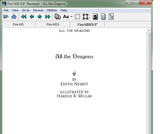Screen dimensions: 160x134
Task: Go to the Home page icon
Action: (x=14, y=17)
